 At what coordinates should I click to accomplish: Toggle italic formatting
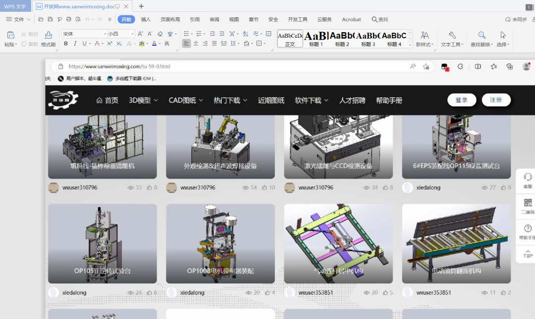(75, 43)
